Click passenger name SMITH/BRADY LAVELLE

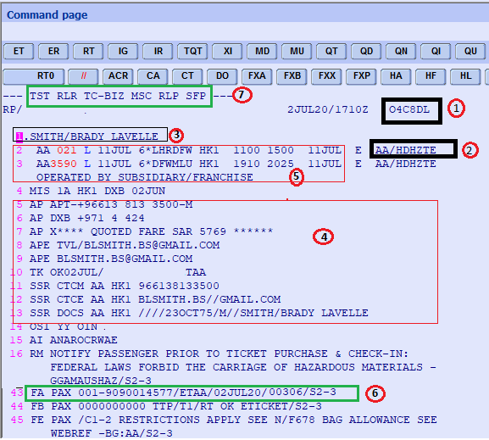(x=94, y=136)
